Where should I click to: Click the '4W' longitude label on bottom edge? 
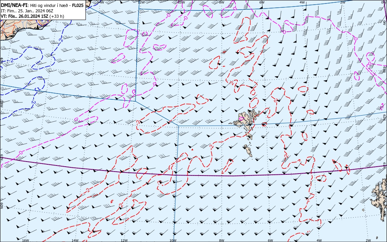coord(319,240)
